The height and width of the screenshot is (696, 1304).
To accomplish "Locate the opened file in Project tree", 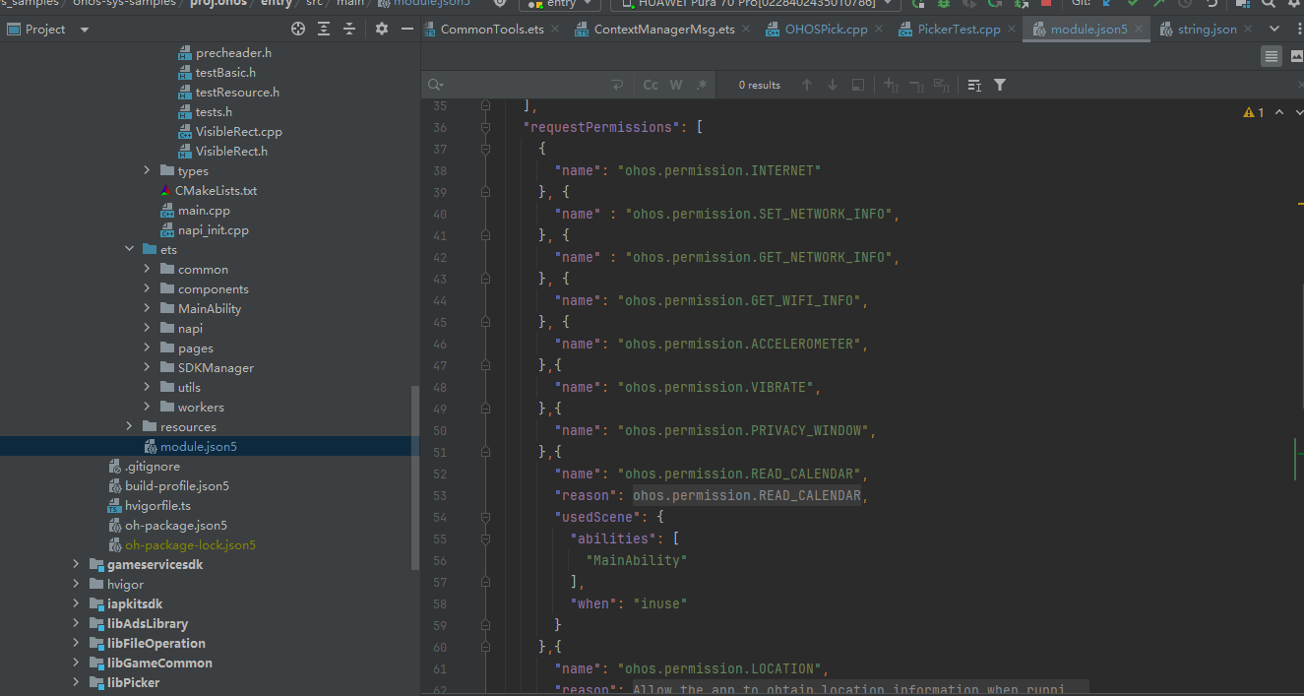I will pos(298,30).
